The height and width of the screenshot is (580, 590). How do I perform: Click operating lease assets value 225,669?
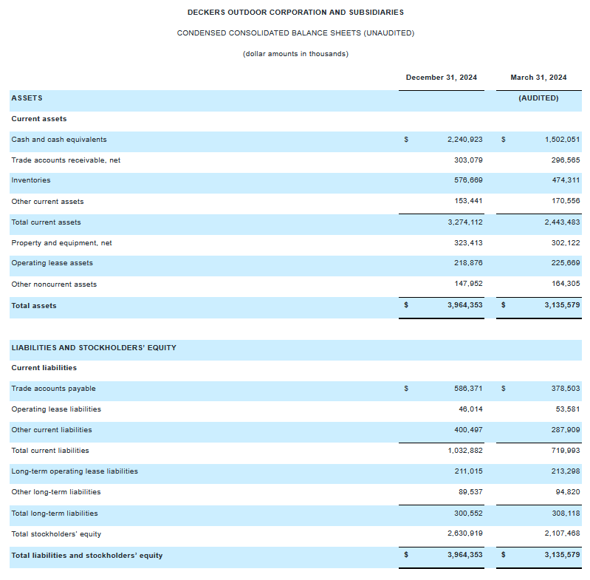tap(566, 263)
